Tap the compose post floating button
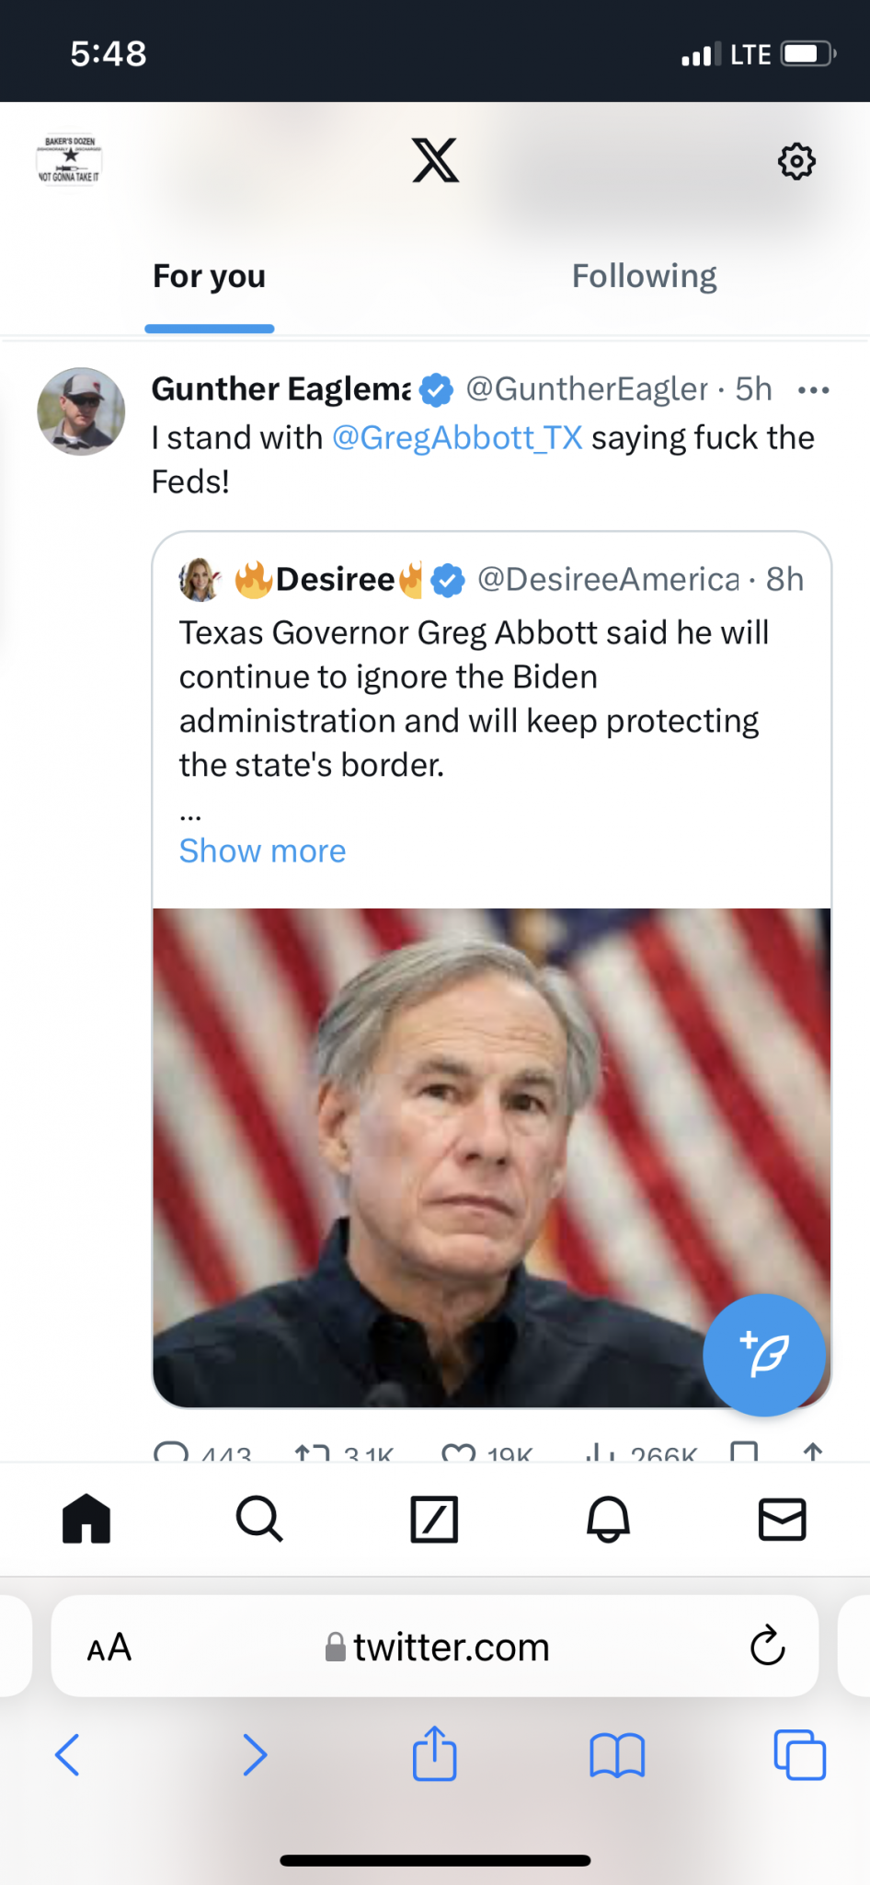 click(764, 1355)
